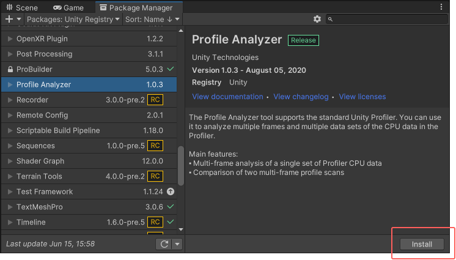This screenshot has height=260, width=456.
Task: Open the View changelog link
Action: (301, 97)
